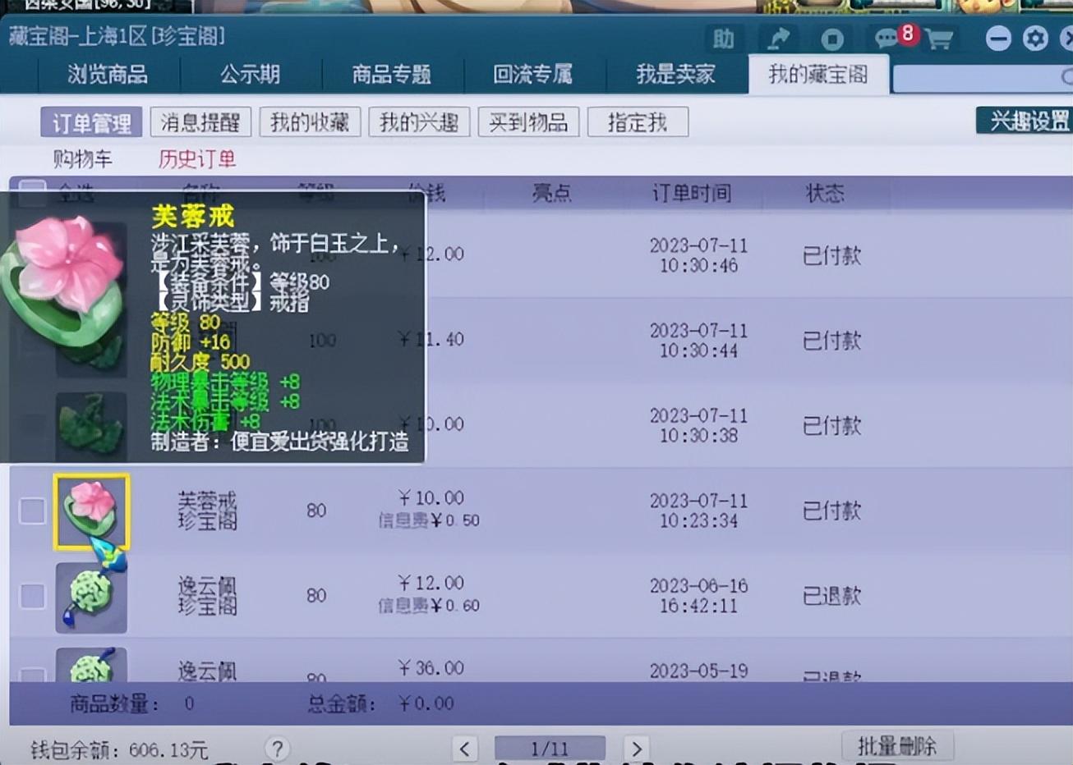The height and width of the screenshot is (765, 1073).
Task: Go to previous page of orders
Action: click(464, 749)
